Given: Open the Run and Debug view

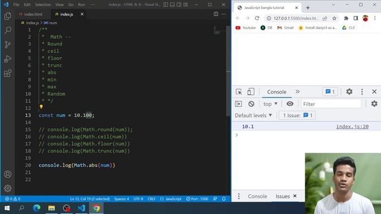Looking at the screenshot, I should pyautogui.click(x=8, y=59).
